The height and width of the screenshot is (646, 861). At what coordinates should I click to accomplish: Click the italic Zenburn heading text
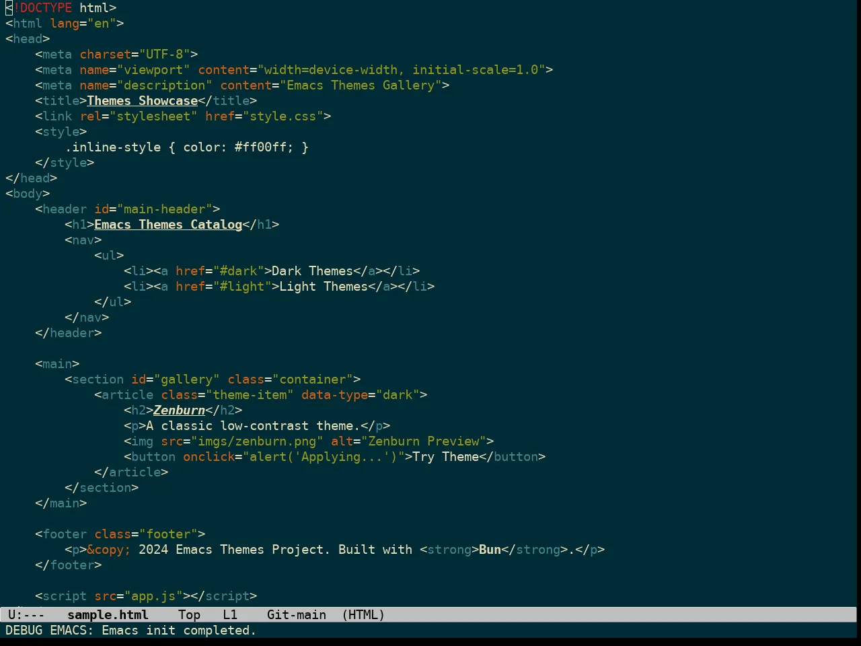tap(179, 410)
